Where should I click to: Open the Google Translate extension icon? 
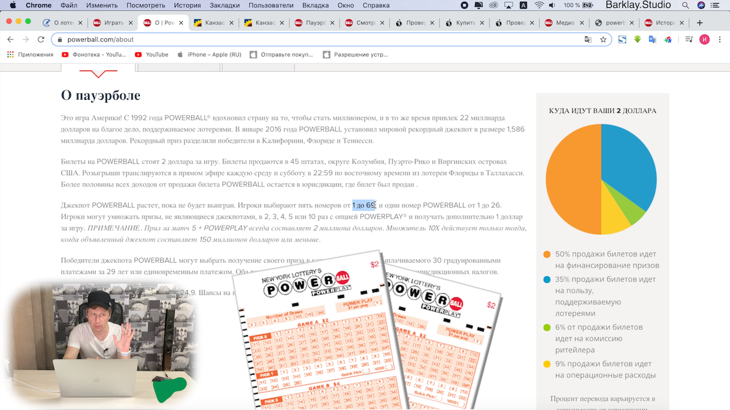point(652,40)
